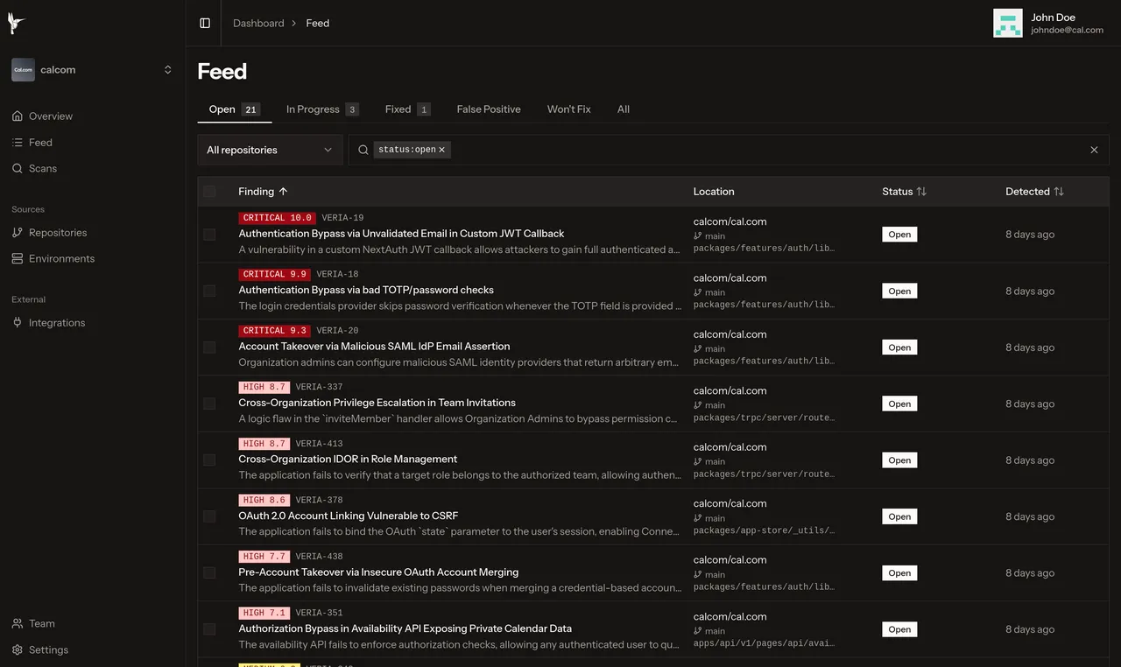Image resolution: width=1121 pixels, height=667 pixels.
Task: Click Location column header
Action: coord(714,192)
